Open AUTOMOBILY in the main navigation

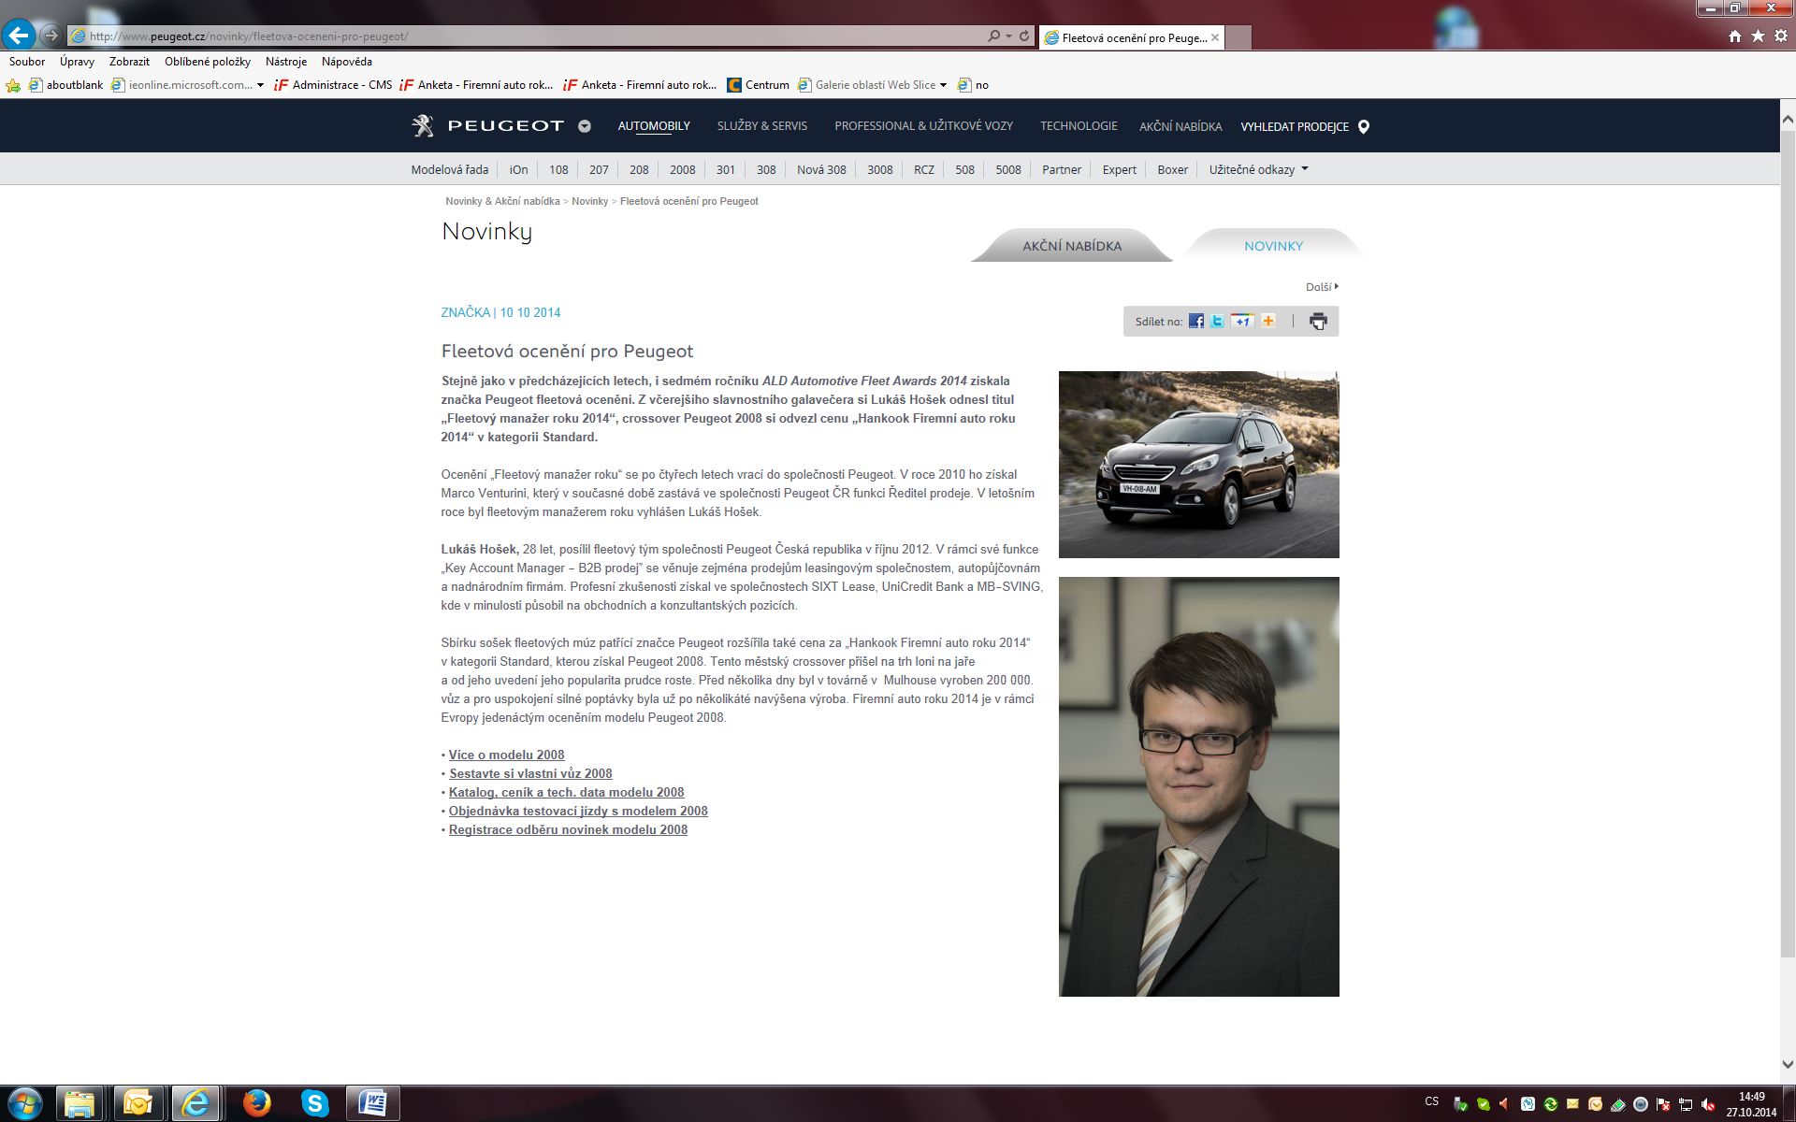(654, 126)
